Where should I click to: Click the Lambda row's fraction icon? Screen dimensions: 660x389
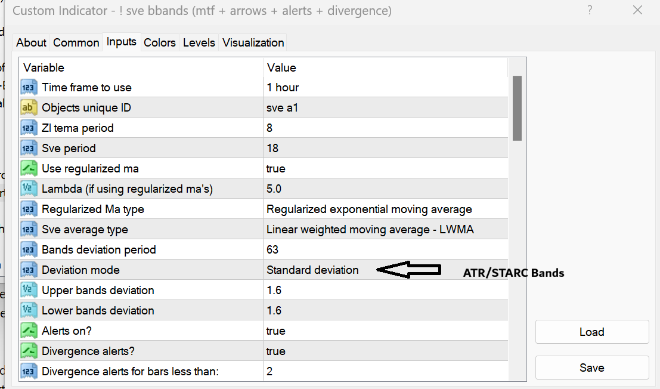(x=29, y=189)
